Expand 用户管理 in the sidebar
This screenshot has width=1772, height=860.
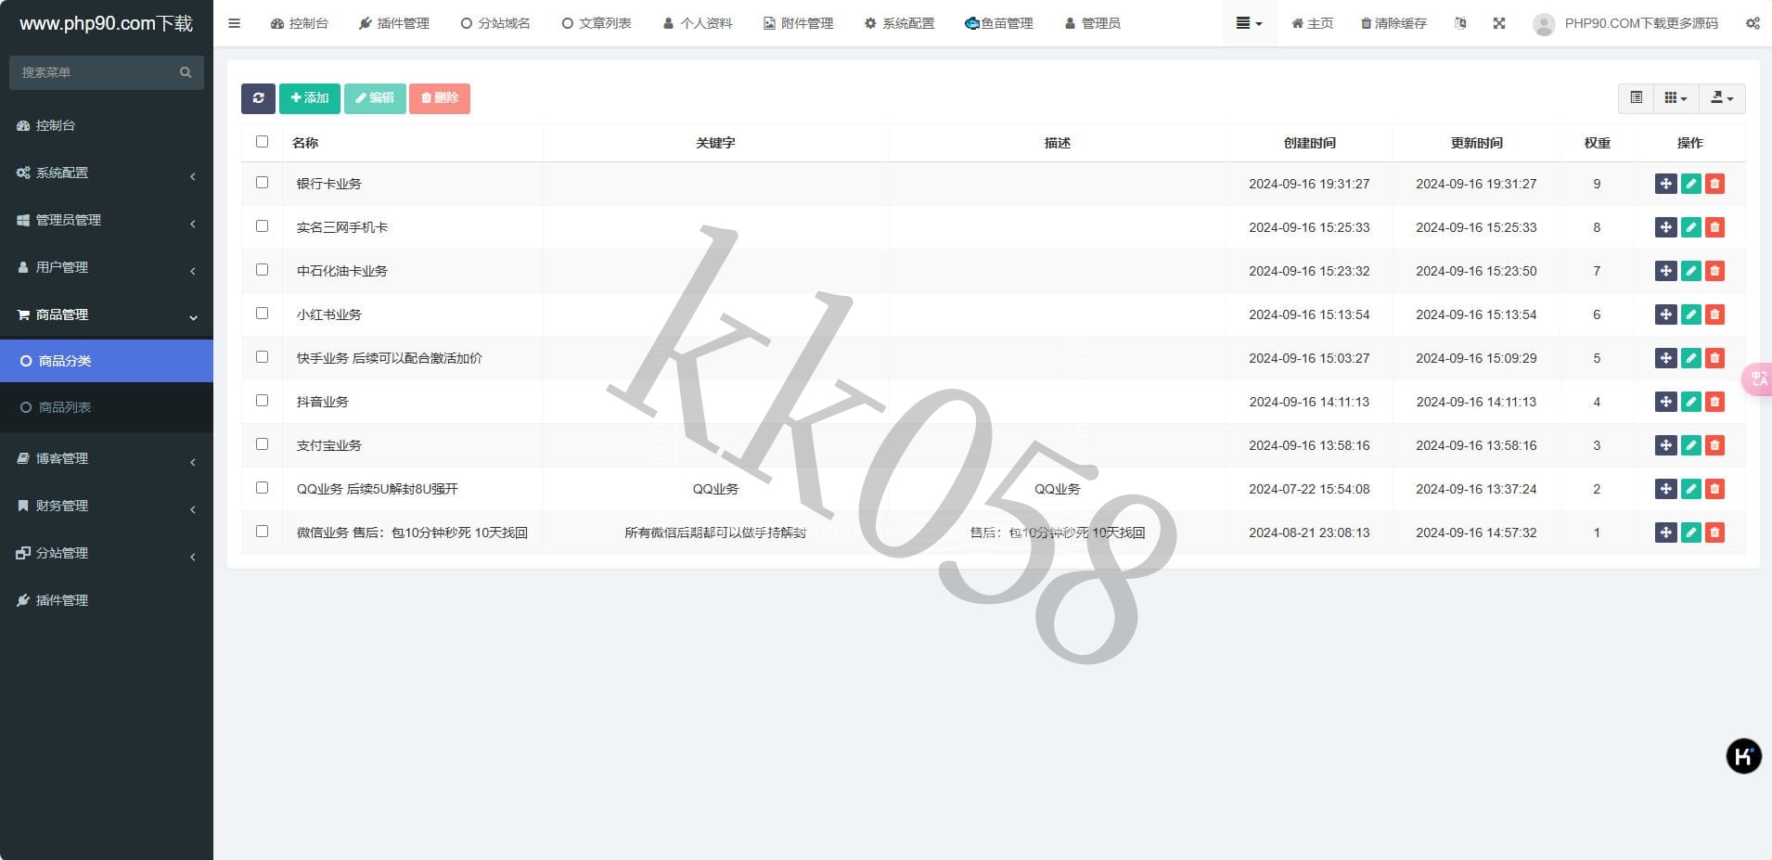(106, 267)
